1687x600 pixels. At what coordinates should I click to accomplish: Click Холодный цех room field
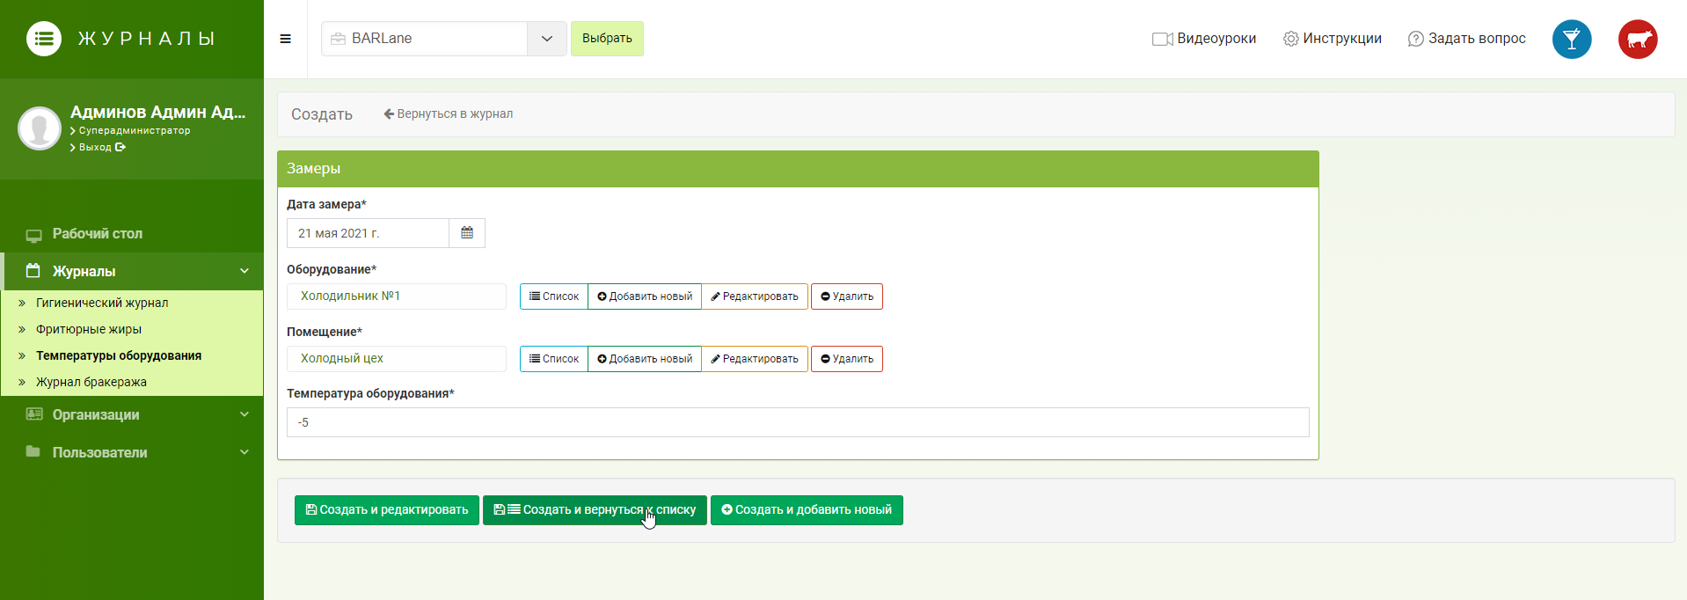click(x=397, y=359)
